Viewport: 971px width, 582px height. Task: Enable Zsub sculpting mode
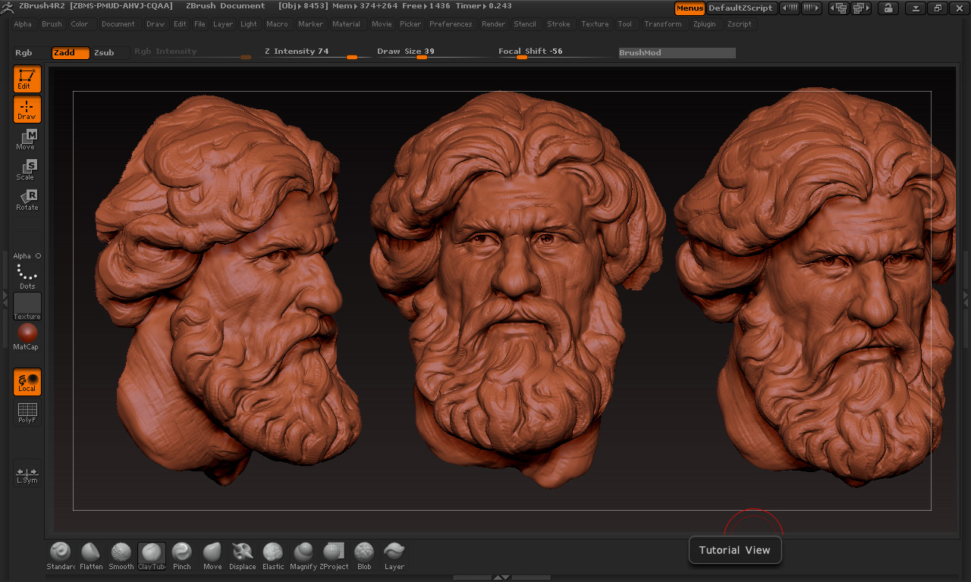[104, 52]
